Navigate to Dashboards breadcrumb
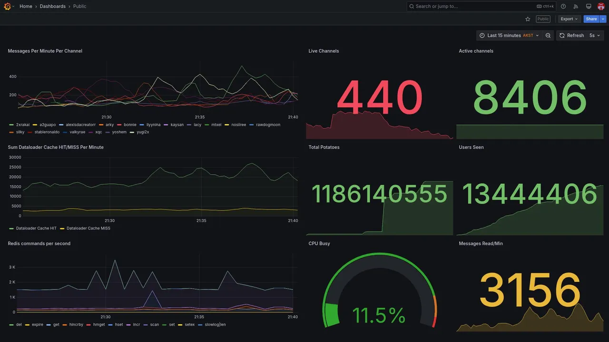 point(53,6)
